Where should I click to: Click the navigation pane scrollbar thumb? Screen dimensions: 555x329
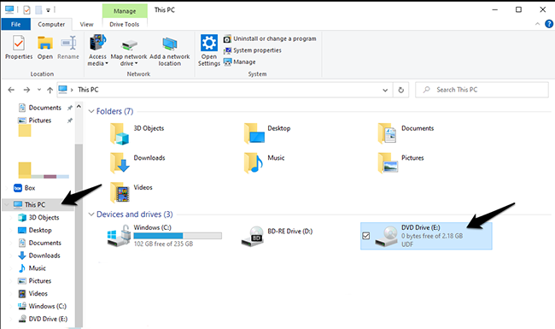79,235
